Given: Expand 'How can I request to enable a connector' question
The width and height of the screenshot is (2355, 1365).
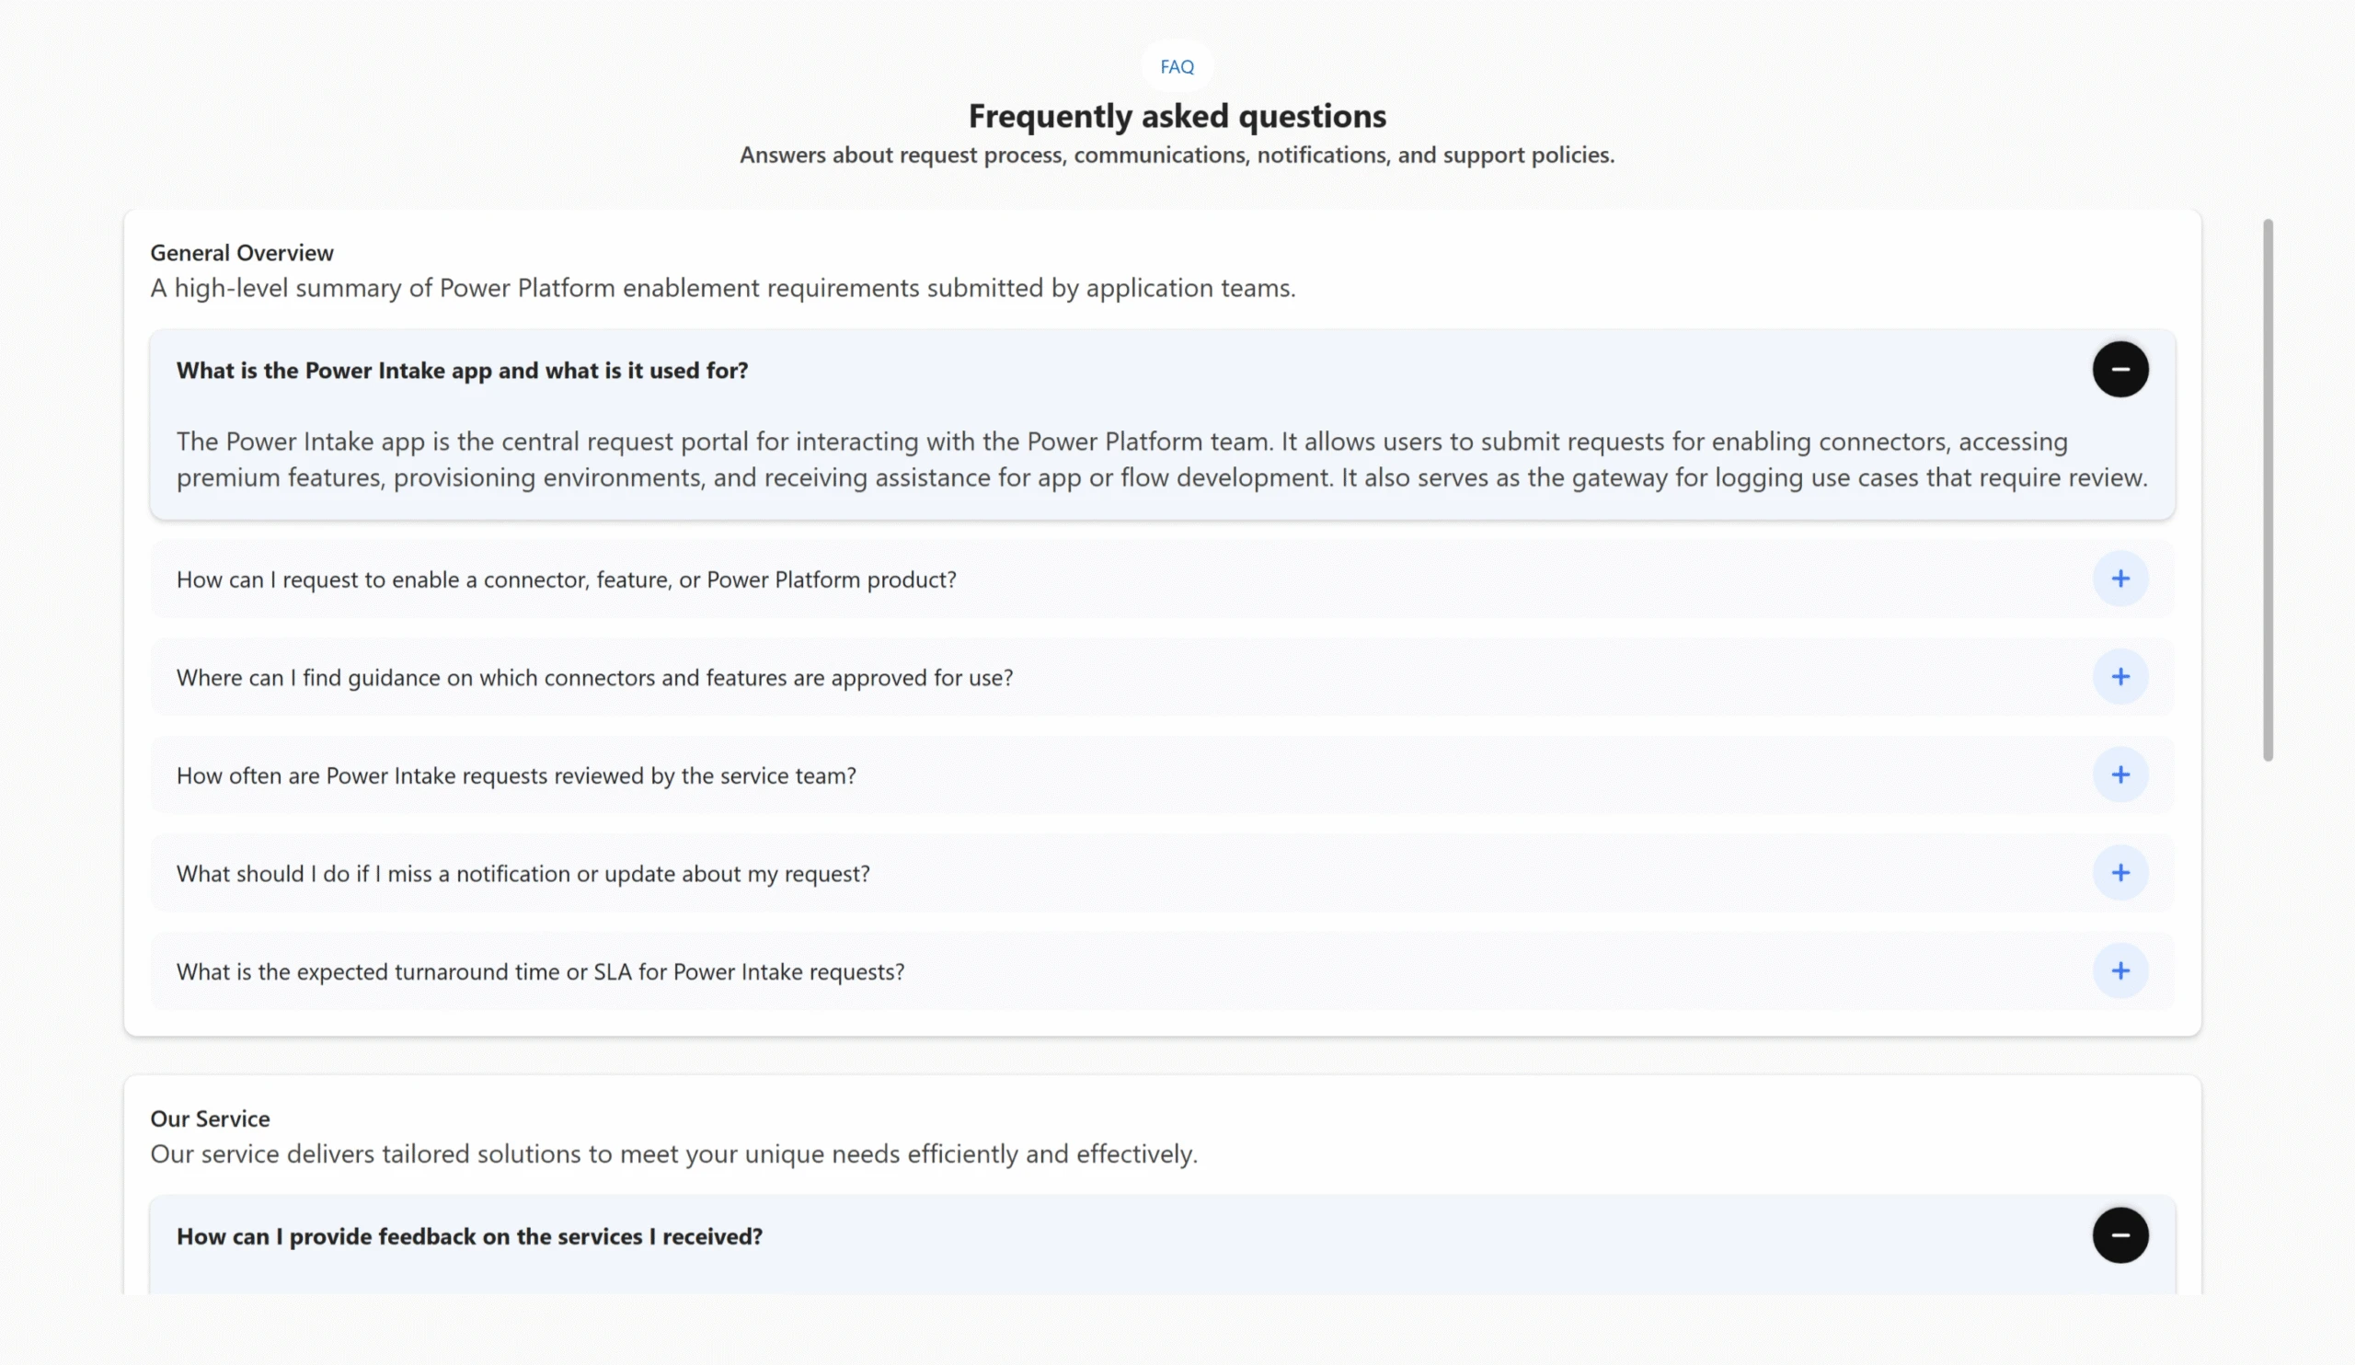Looking at the screenshot, I should tap(566, 580).
